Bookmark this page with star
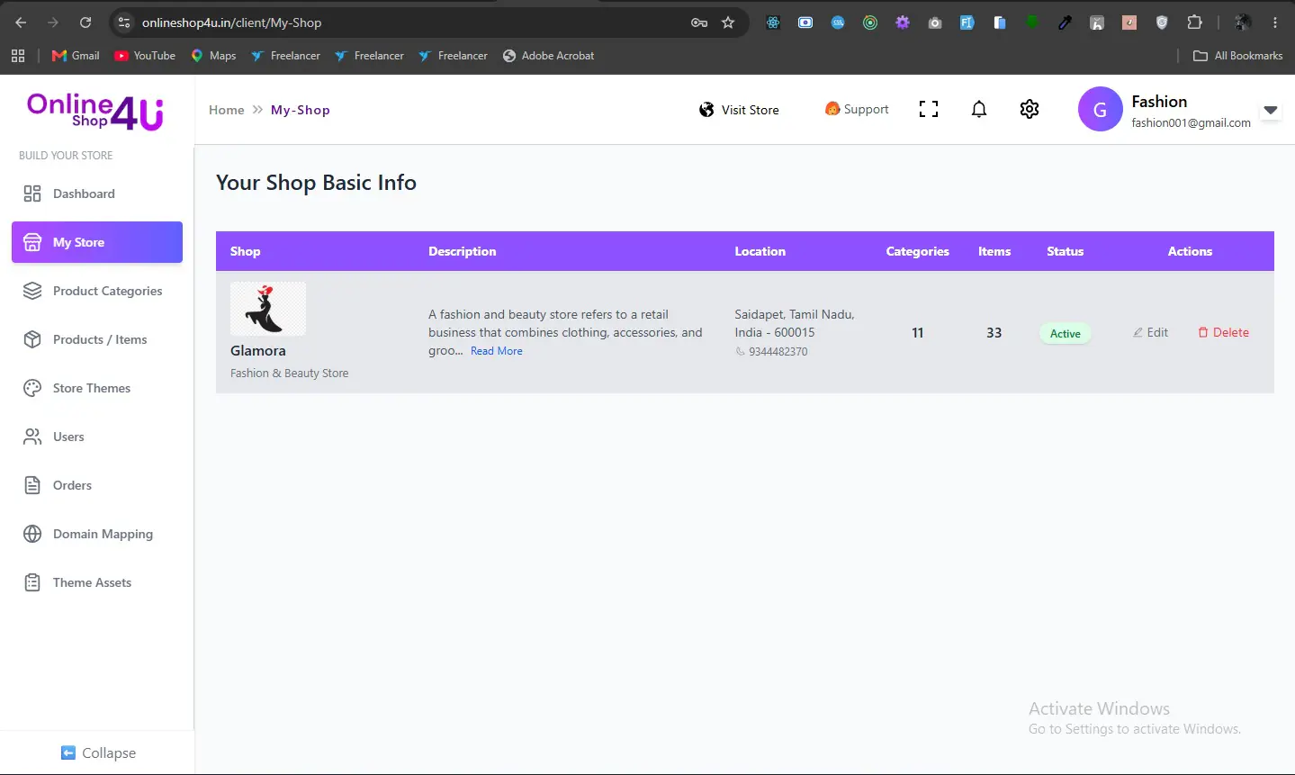The width and height of the screenshot is (1295, 775). [x=728, y=23]
